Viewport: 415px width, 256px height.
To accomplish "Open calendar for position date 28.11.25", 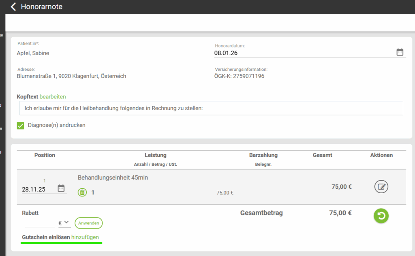I will pyautogui.click(x=61, y=188).
